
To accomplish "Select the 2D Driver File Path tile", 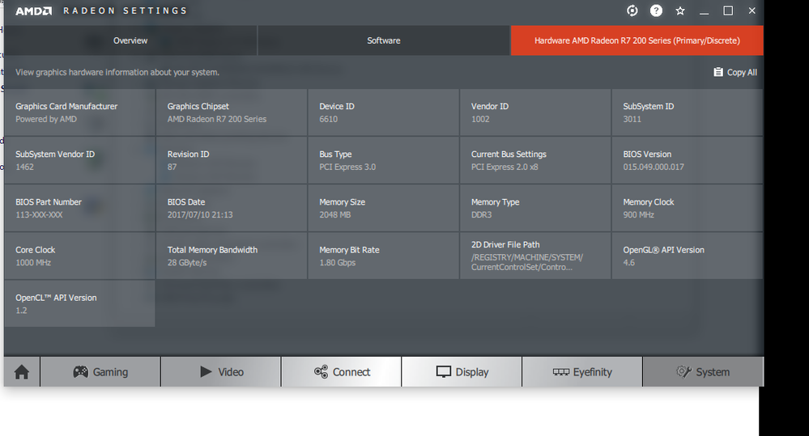I will [x=535, y=256].
